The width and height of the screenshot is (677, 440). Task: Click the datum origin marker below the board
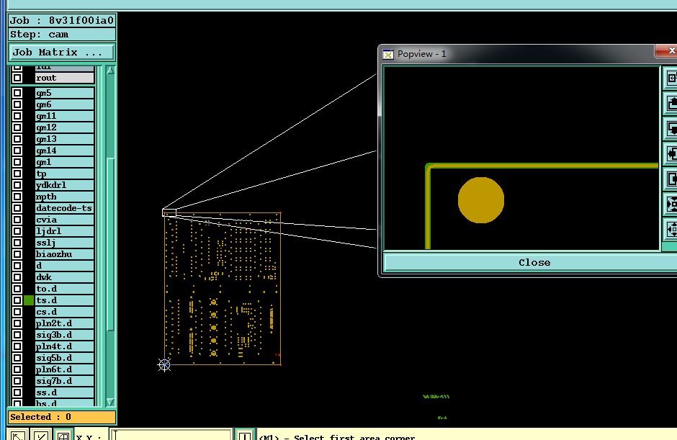pos(164,365)
